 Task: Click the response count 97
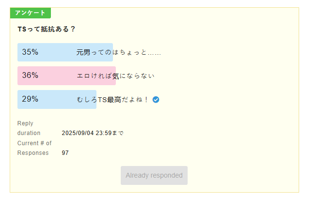click(x=65, y=153)
